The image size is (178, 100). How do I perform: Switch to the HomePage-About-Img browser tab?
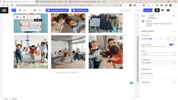click(x=51, y=2)
